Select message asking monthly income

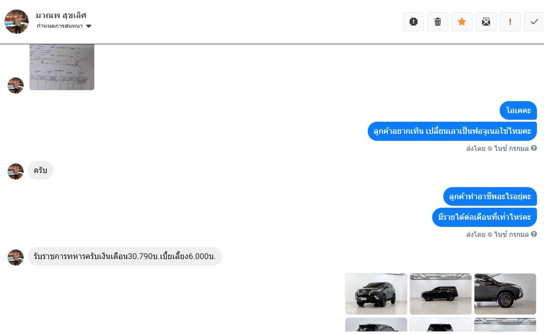click(x=485, y=217)
